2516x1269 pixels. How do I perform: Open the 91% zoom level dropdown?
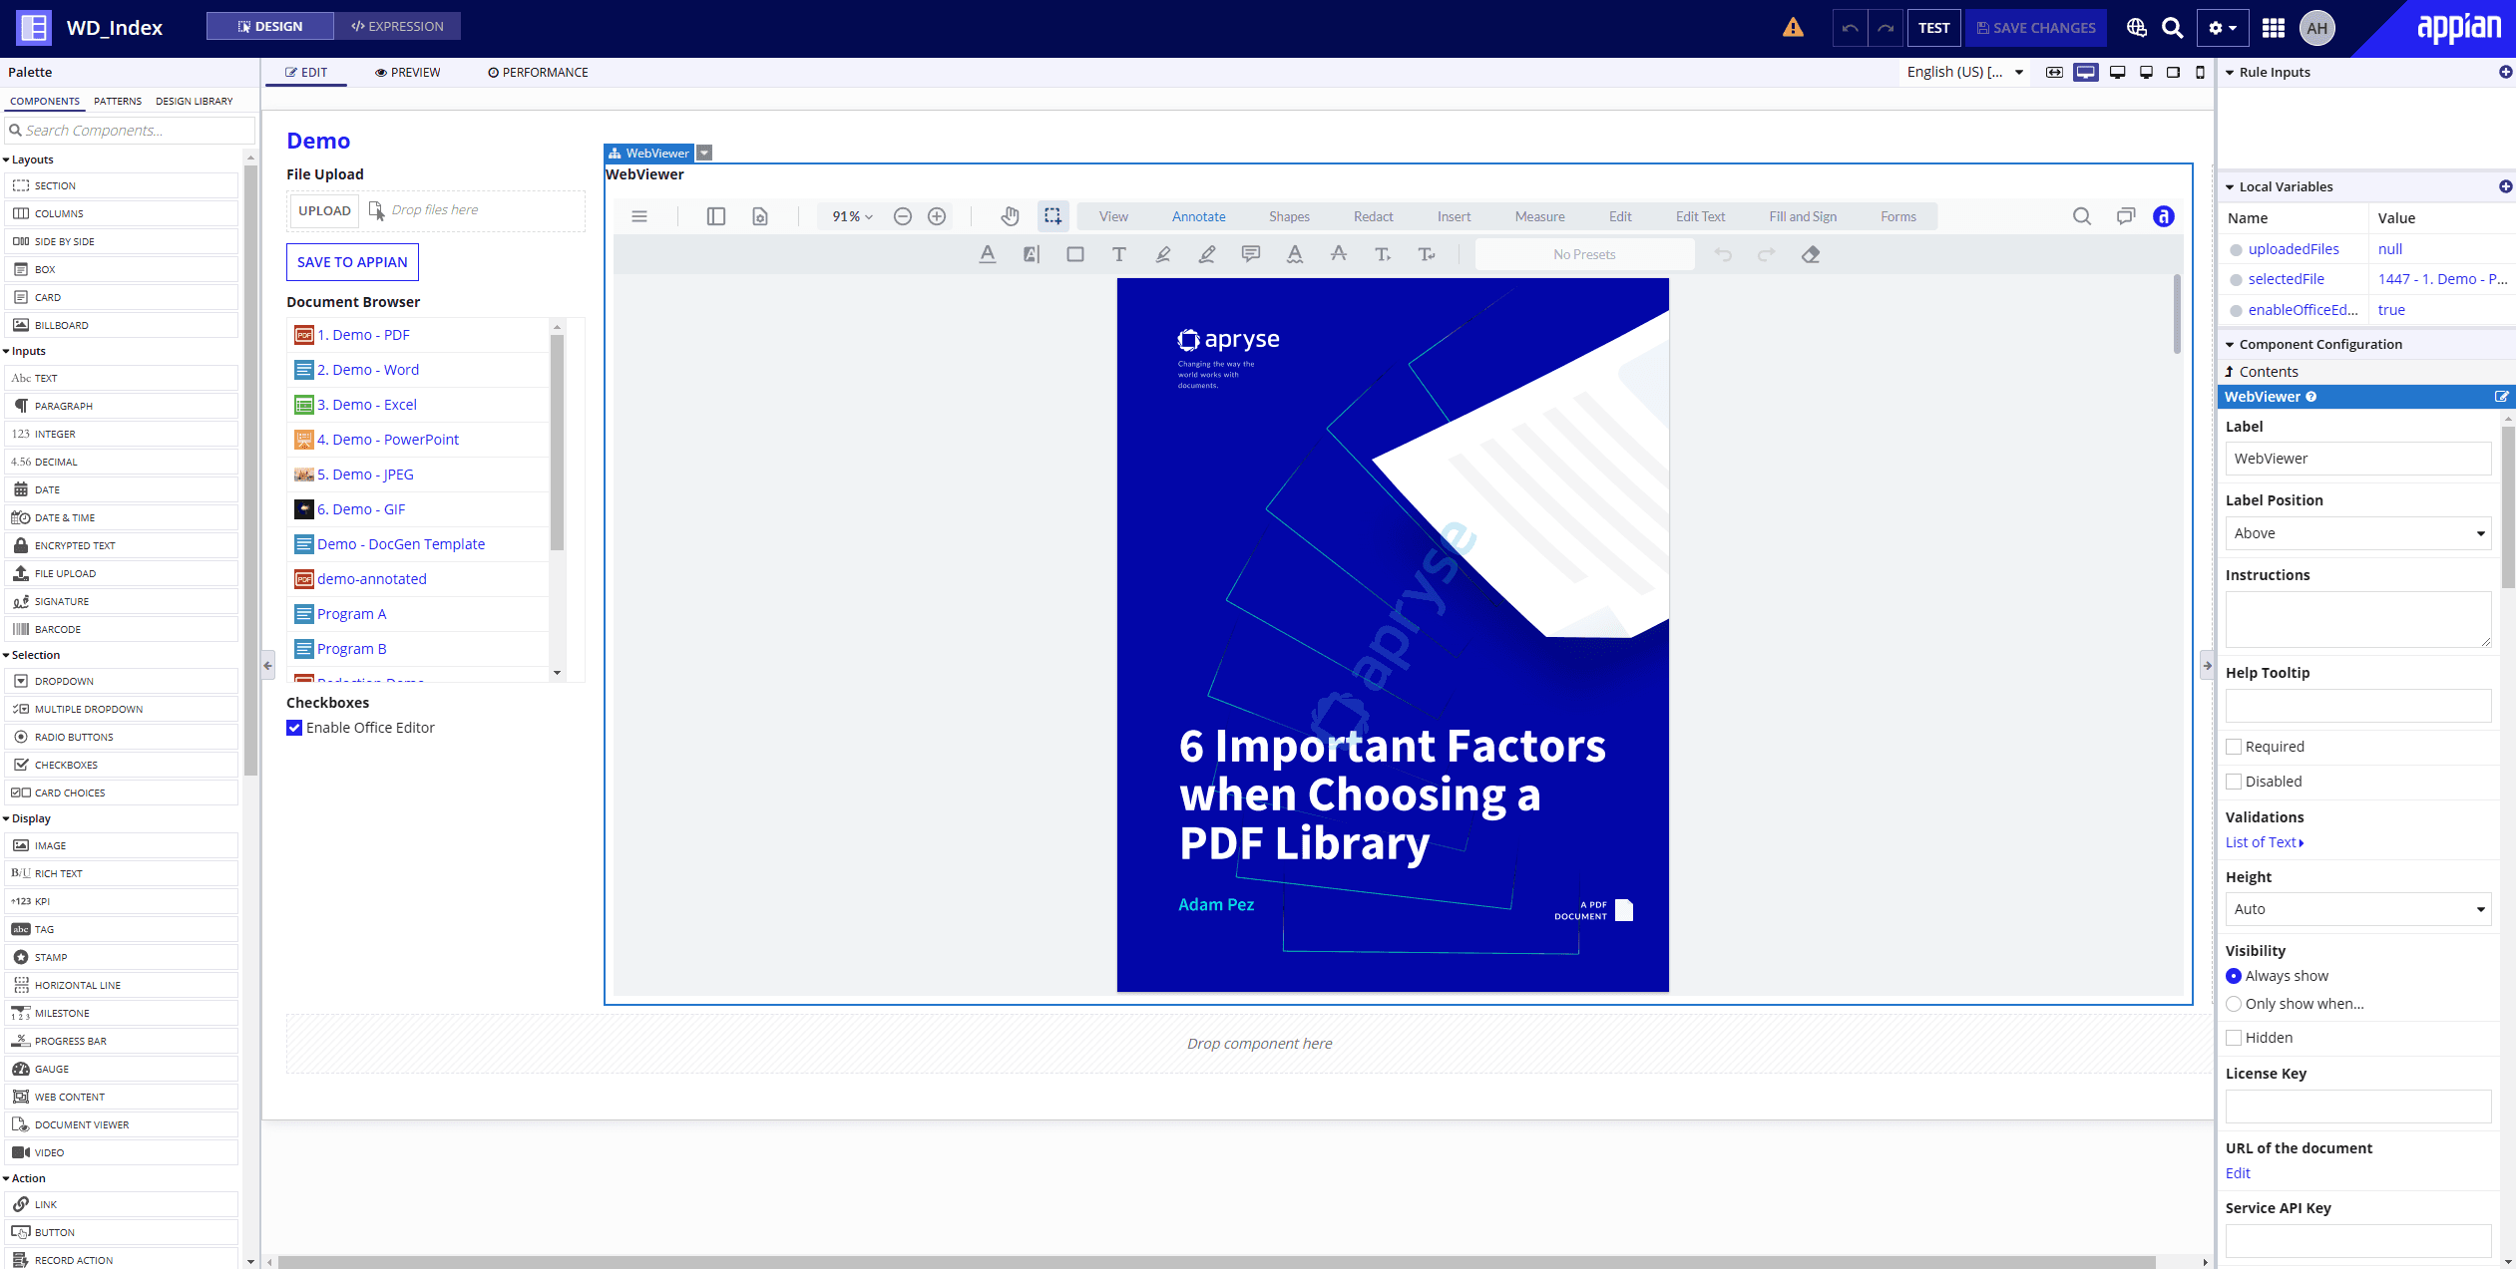point(853,216)
